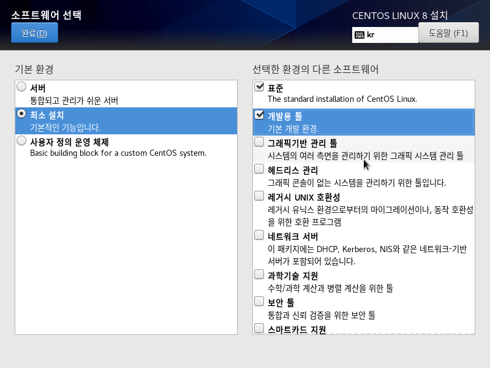Click the 레거시 유닉스 환경으로부터의 마이그레이션 description
This screenshot has width=490, height=368.
[x=371, y=216]
